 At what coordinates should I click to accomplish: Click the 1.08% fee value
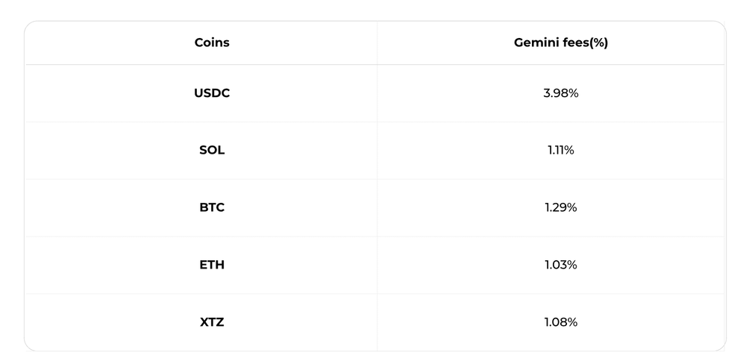560,322
